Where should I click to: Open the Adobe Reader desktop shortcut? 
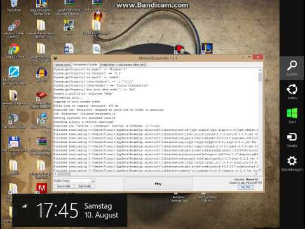click(41, 188)
